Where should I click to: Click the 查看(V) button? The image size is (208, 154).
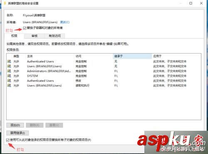pos(54,125)
